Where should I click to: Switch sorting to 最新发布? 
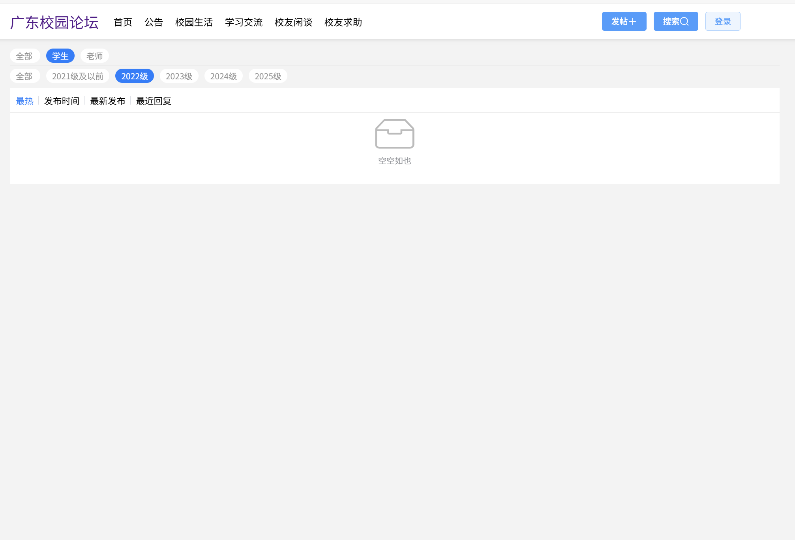point(107,101)
